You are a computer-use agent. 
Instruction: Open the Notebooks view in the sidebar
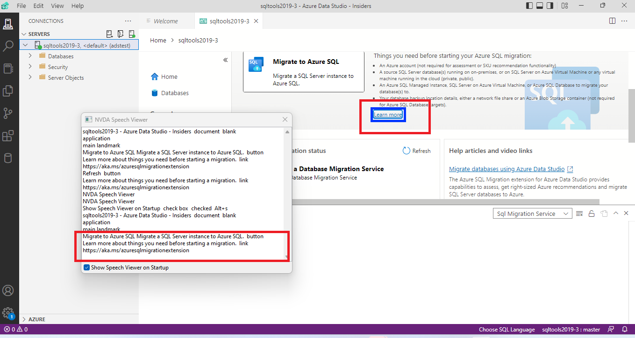[9, 68]
